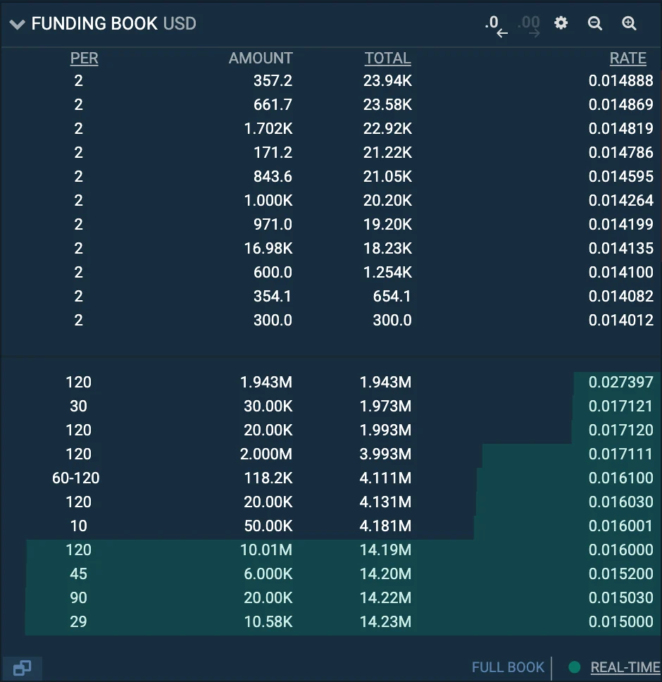This screenshot has width=662, height=682.
Task: Select bid rate 0.014100
Action: click(x=620, y=272)
